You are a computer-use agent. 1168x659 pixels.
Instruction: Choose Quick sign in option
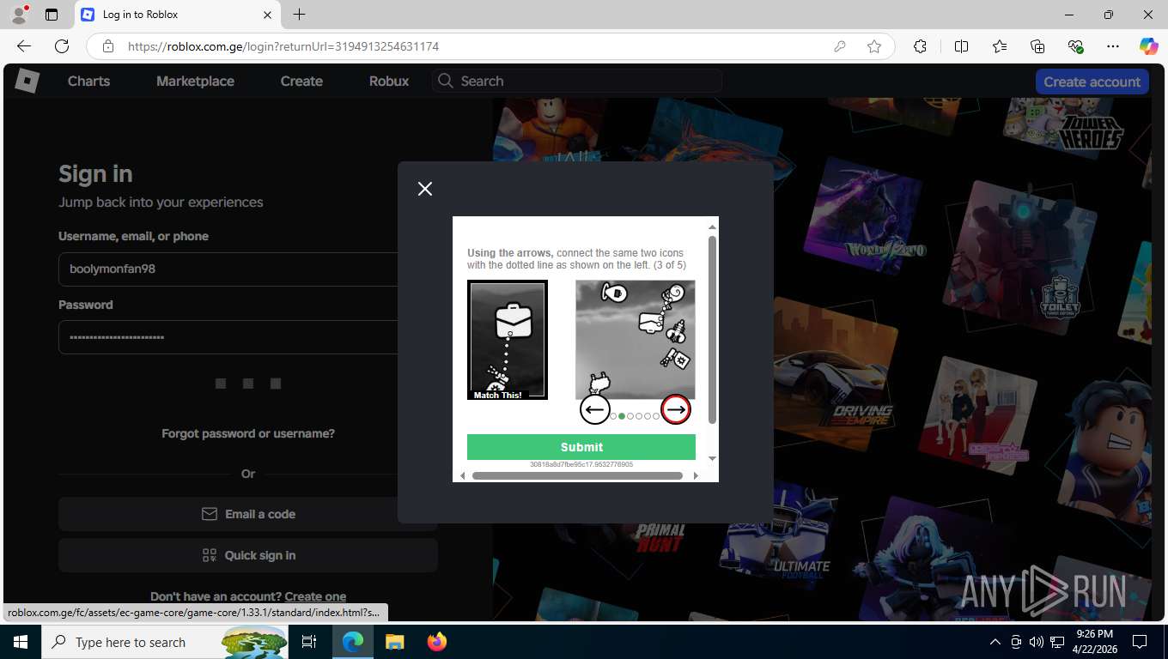coord(248,555)
